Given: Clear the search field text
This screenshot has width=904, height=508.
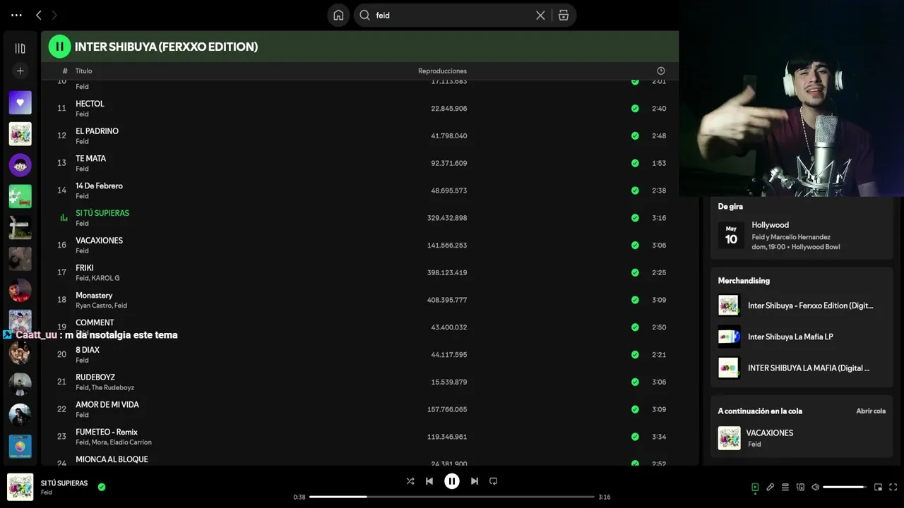Looking at the screenshot, I should tap(540, 15).
